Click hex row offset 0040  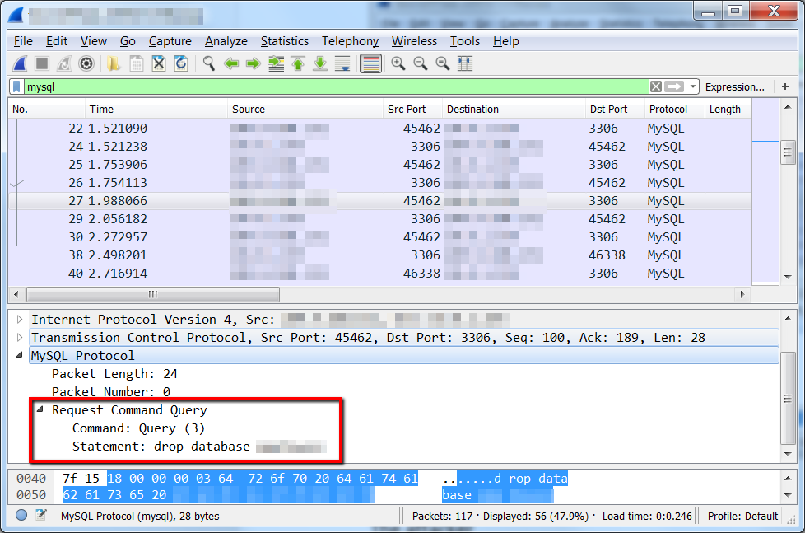point(31,479)
